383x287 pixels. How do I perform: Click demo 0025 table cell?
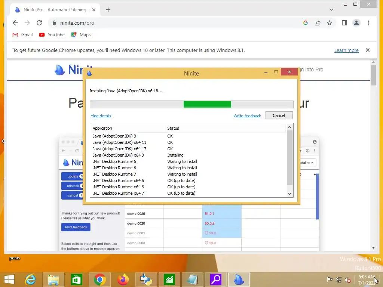coord(144,213)
